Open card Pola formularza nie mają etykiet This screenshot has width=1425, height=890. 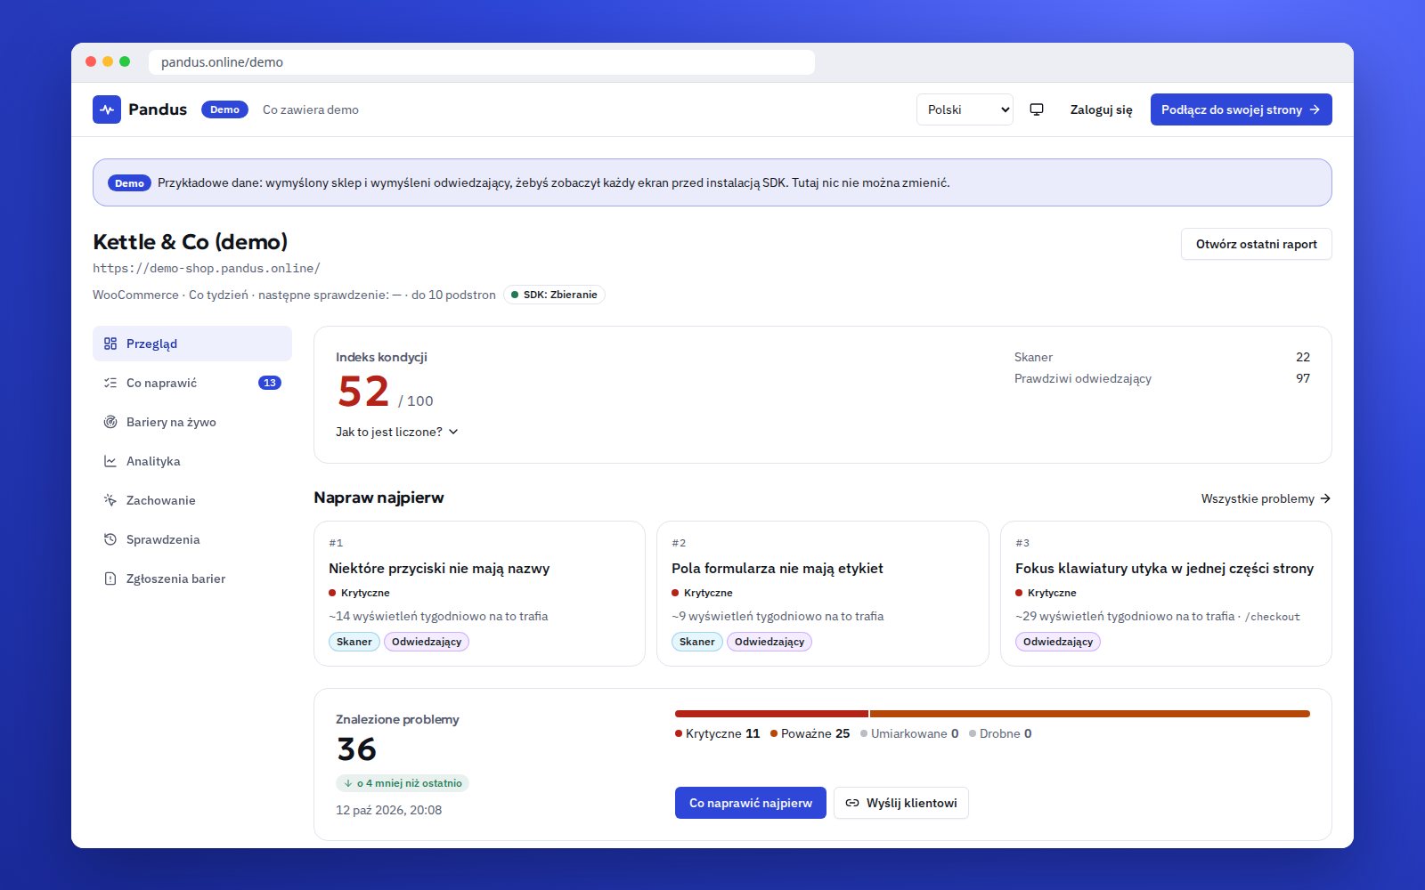point(823,594)
